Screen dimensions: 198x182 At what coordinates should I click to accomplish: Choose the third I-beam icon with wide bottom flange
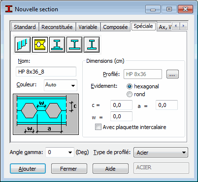[x=57, y=45]
